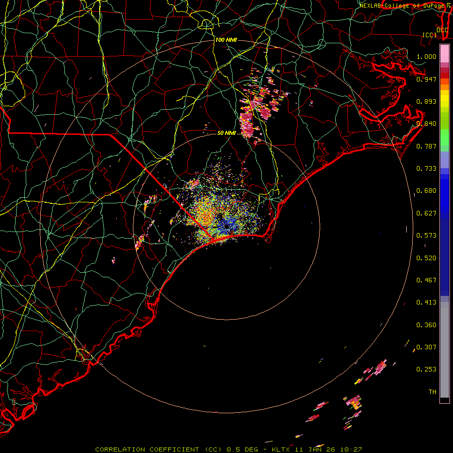Pick the light pink swatch atop color bar
This screenshot has height=453, width=453.
point(444,54)
